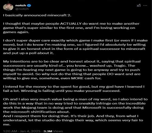Click the 1:20 AM timestamp
This screenshot has height=133, width=152.
click(x=10, y=131)
